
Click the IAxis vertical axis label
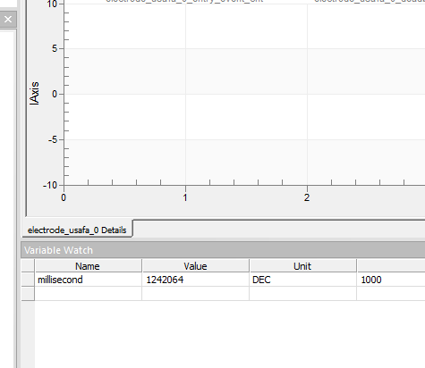click(34, 93)
